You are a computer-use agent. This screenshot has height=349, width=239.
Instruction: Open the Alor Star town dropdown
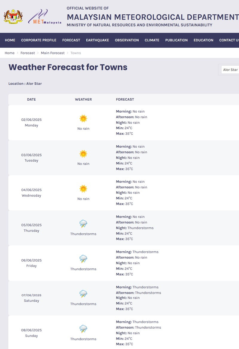[230, 70]
